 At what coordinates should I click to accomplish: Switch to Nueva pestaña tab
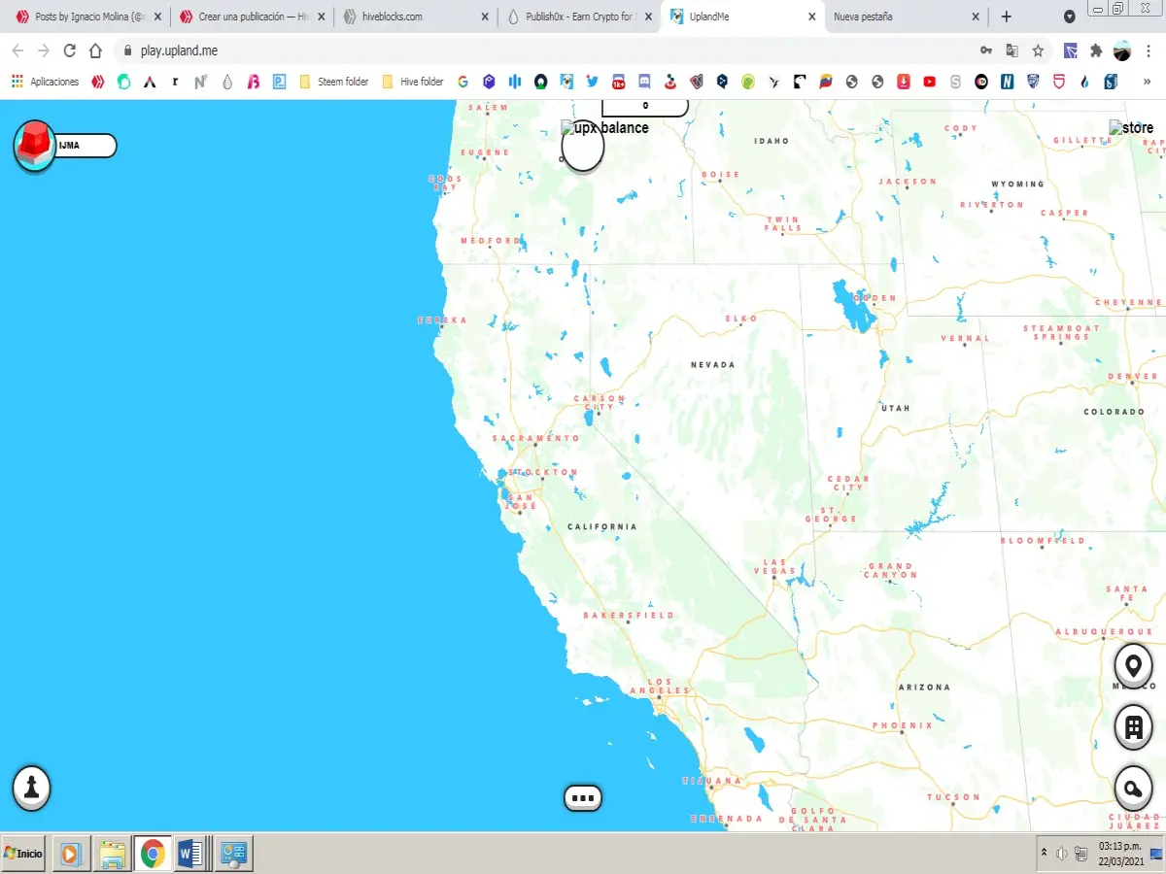pos(907,17)
